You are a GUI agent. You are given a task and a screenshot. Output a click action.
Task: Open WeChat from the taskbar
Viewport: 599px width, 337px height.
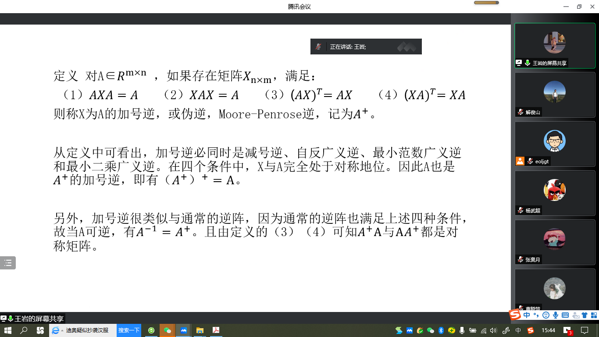[168, 330]
